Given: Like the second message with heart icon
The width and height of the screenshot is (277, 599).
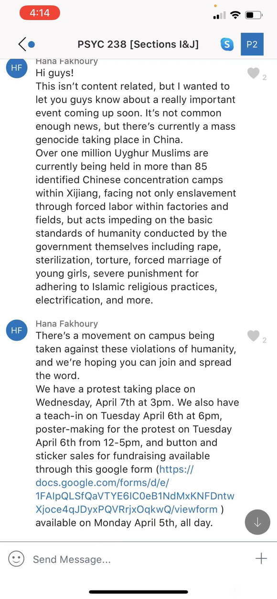Looking at the screenshot, I should tap(253, 336).
